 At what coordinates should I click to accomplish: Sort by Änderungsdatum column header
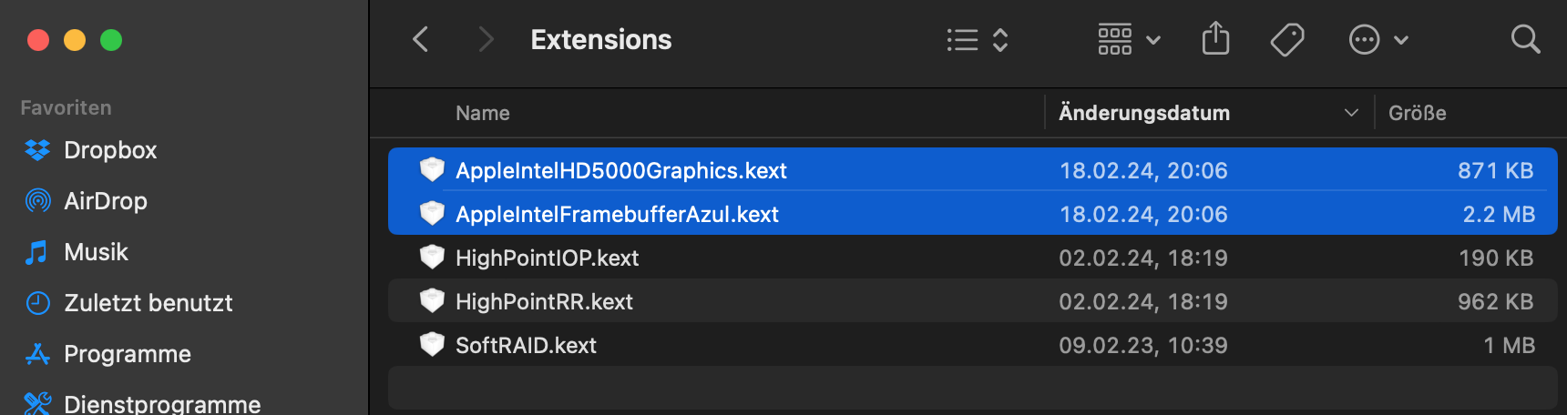pos(1144,113)
